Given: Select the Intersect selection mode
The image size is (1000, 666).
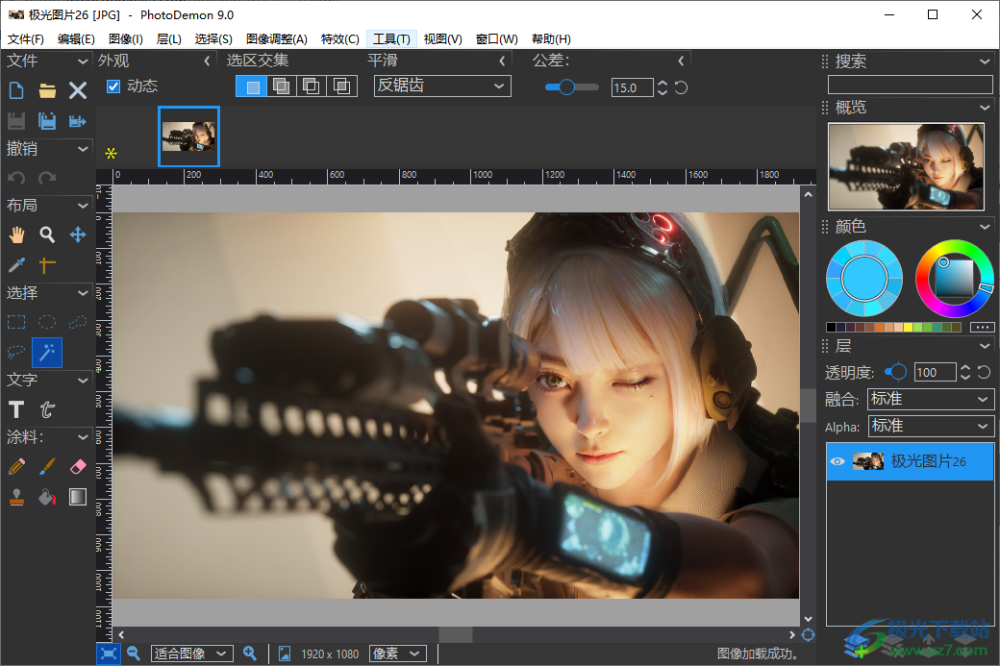Looking at the screenshot, I should (x=342, y=86).
